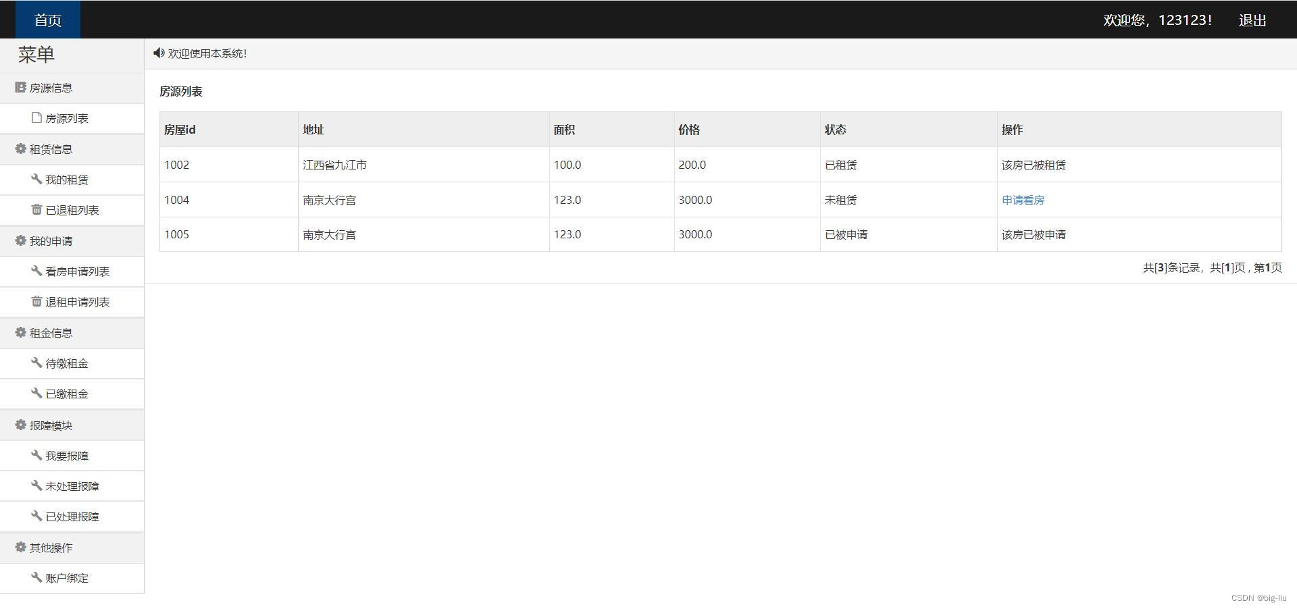Click the 租金信息 gear icon
The image size is (1297, 609).
pyautogui.click(x=20, y=332)
